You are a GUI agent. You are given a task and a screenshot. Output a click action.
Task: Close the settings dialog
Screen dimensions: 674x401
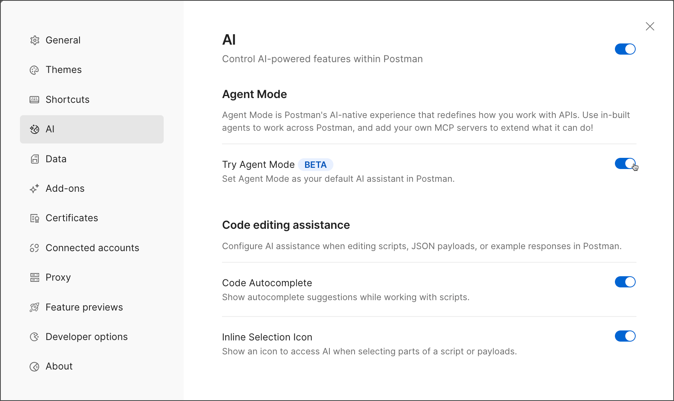click(650, 26)
